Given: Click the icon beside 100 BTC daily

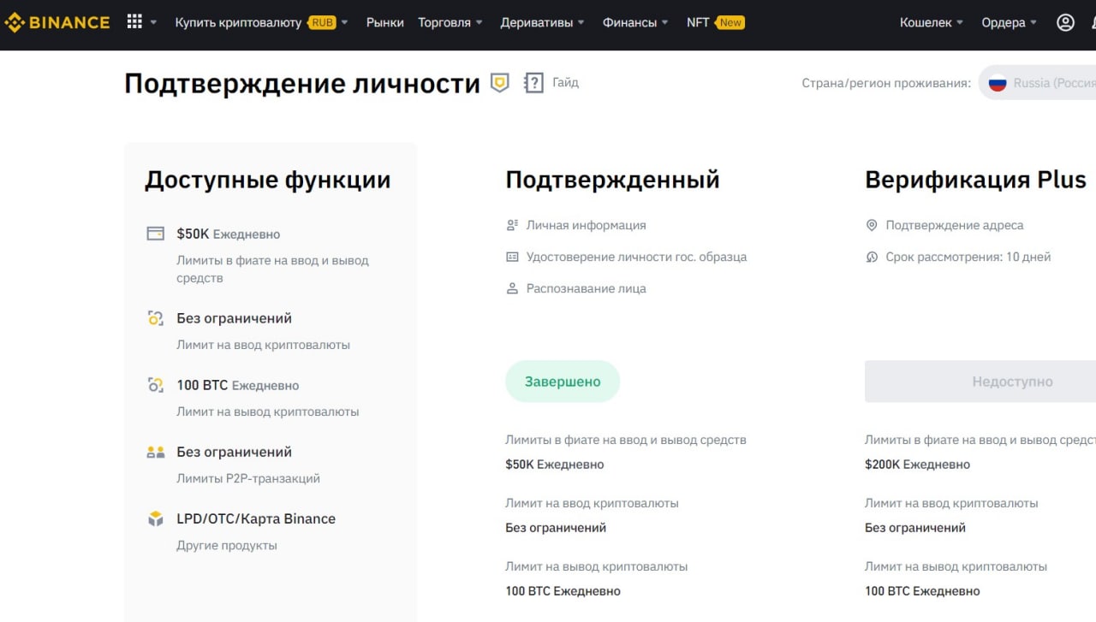Looking at the screenshot, I should [x=155, y=385].
